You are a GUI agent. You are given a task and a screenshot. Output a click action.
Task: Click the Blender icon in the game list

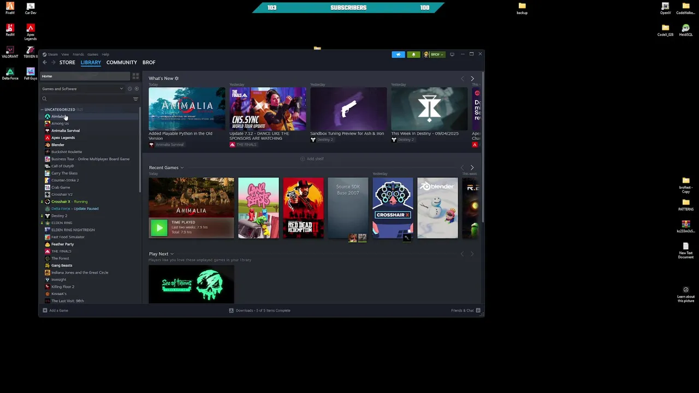tap(48, 145)
